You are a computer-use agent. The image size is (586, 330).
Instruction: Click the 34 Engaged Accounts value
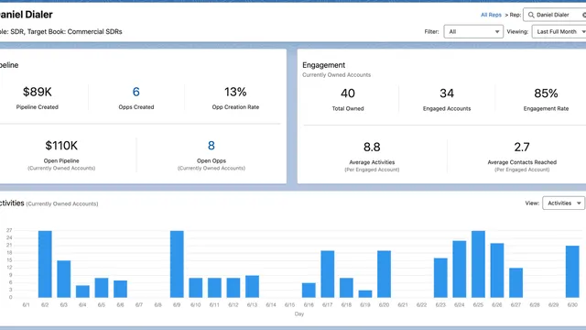447,93
